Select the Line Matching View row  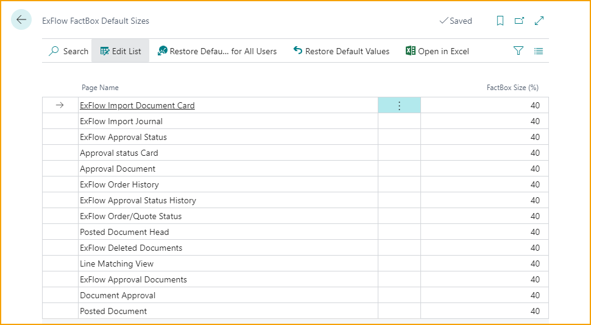[x=295, y=264]
